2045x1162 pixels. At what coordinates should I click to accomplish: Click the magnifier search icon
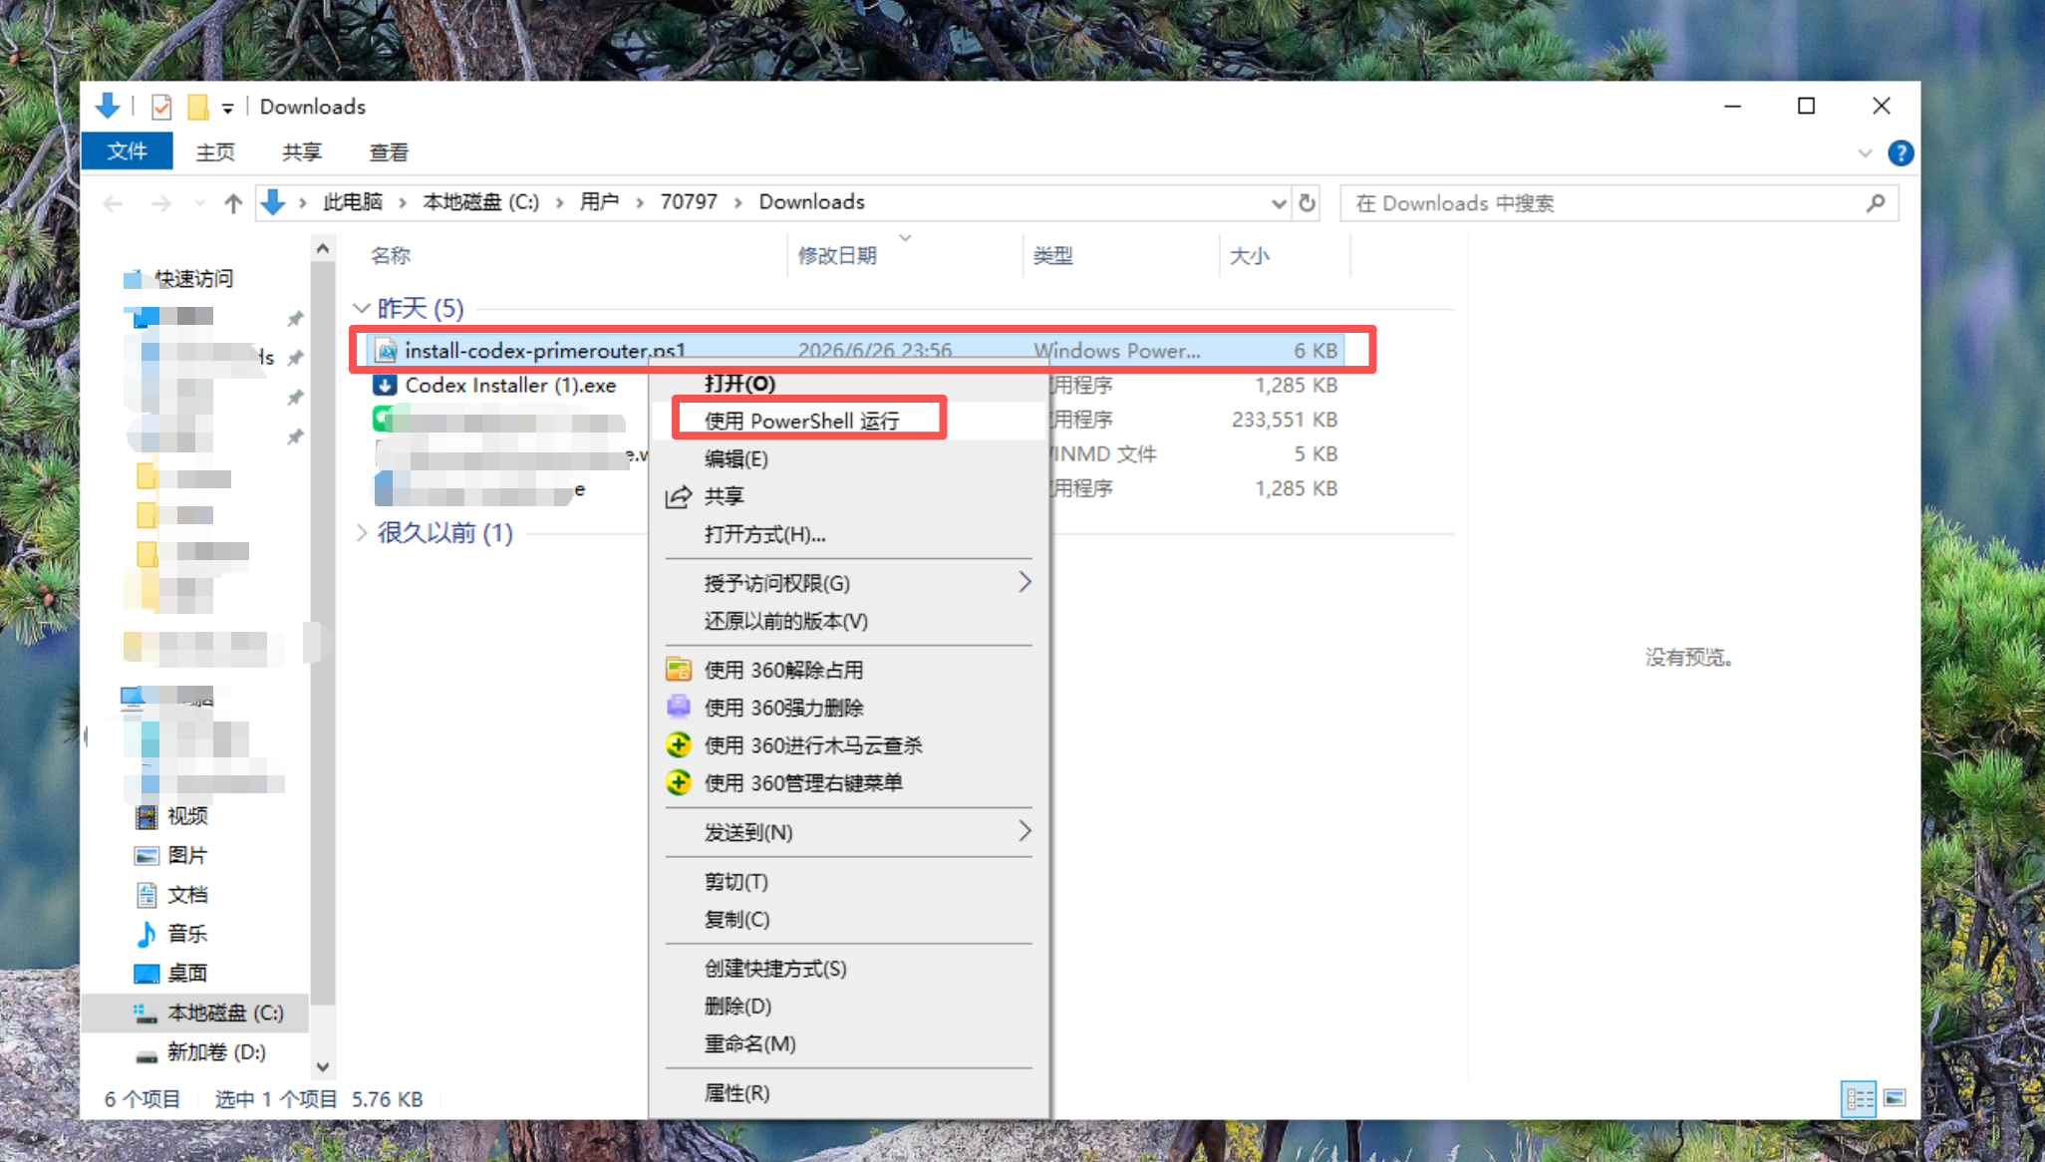tap(1876, 203)
